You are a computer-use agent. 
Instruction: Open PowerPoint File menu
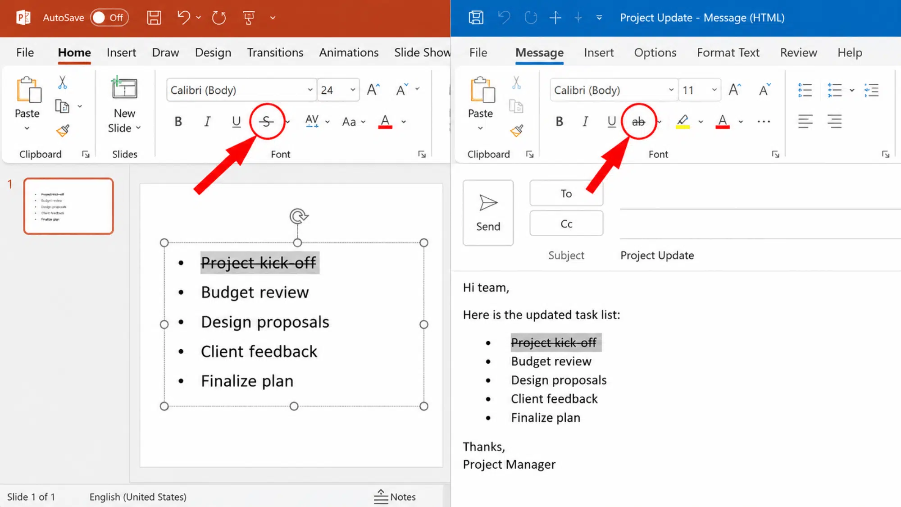(x=25, y=52)
